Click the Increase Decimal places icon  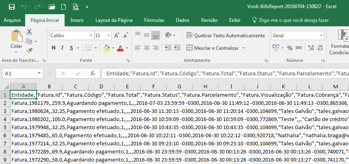pos(312,48)
